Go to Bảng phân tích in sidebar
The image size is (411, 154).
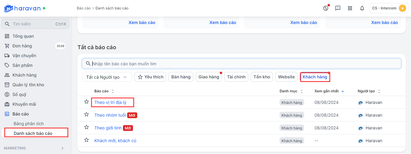[29, 124]
